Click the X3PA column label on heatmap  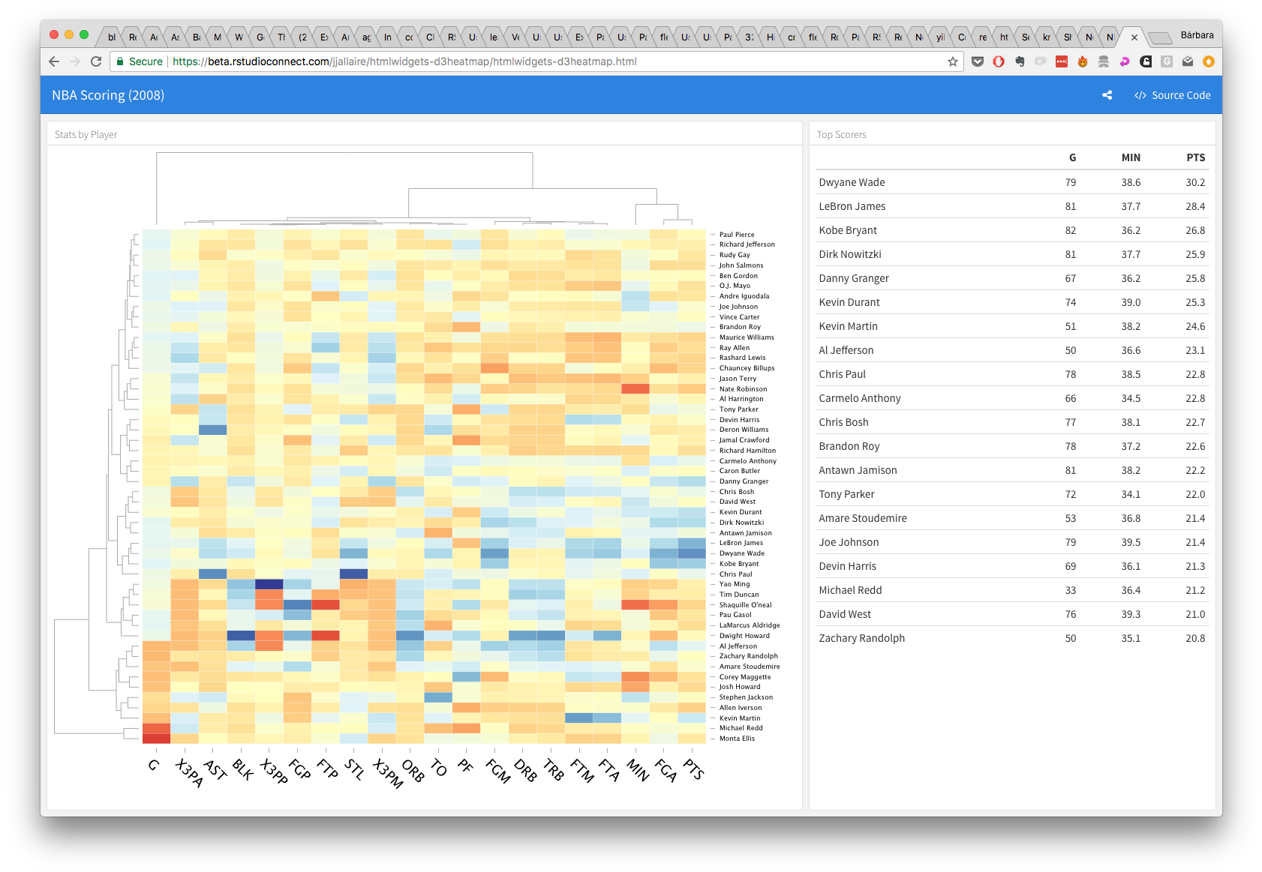190,772
